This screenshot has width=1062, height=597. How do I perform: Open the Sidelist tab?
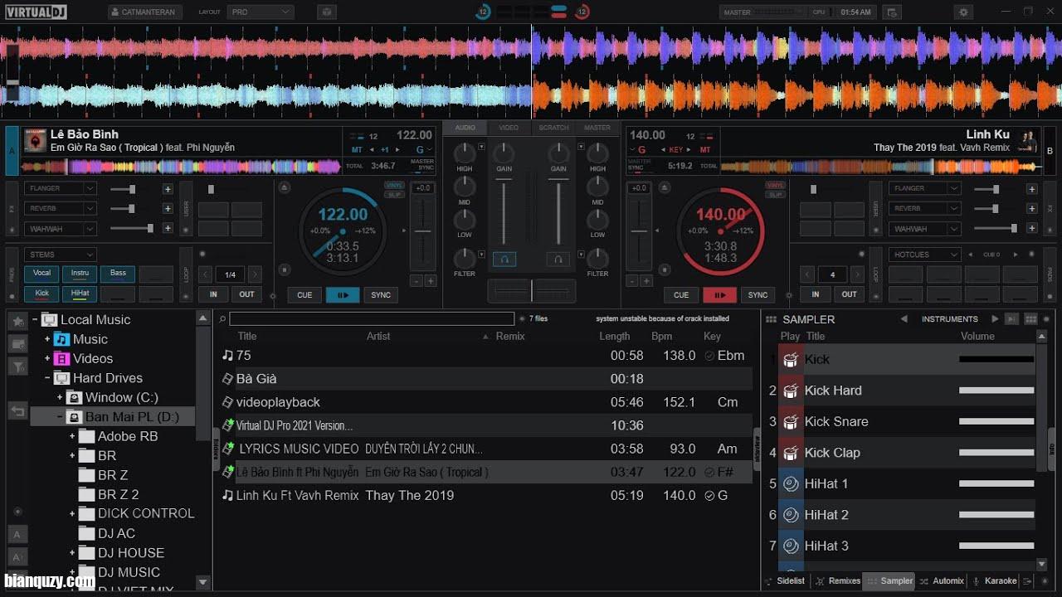point(785,581)
